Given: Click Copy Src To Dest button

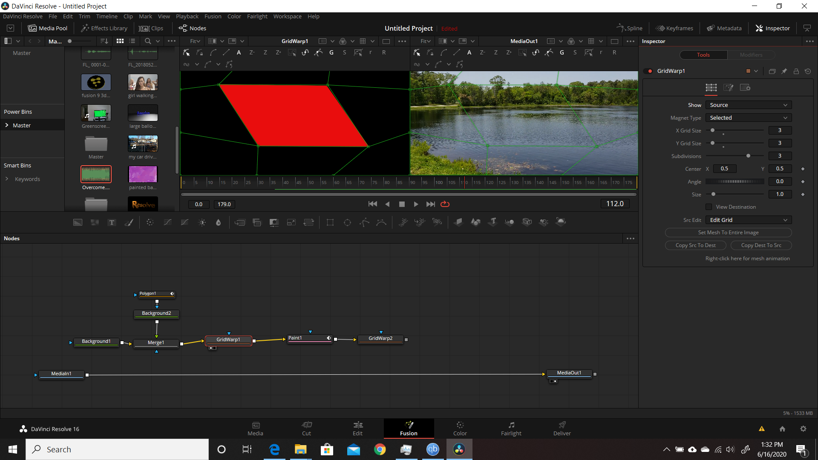Looking at the screenshot, I should pos(695,245).
